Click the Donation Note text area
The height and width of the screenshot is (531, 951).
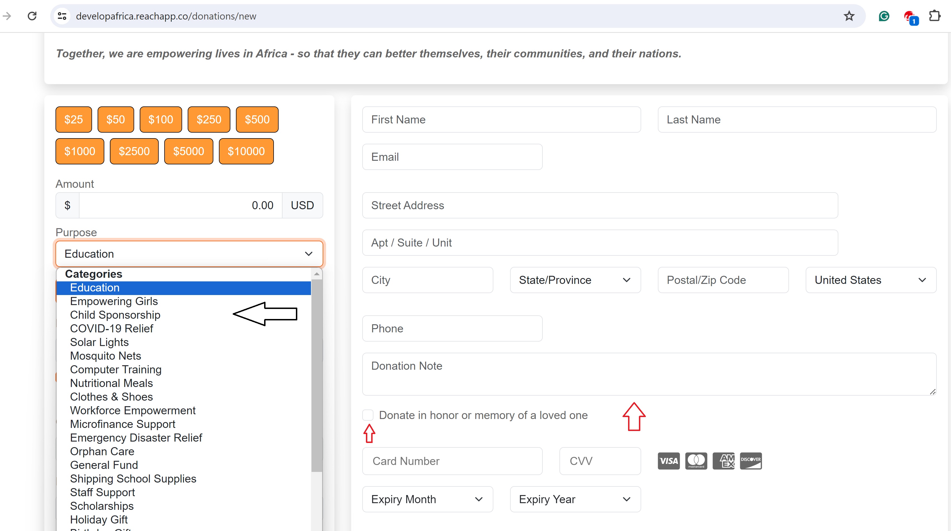tap(649, 374)
